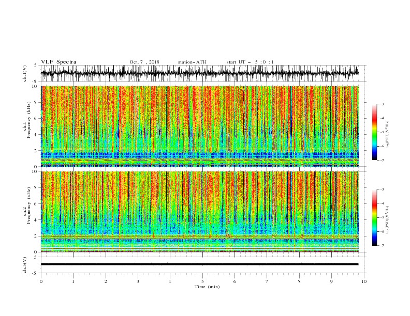Click the "start UT = 5 :0 :1" text
The width and height of the screenshot is (410, 316).
[x=250, y=62]
